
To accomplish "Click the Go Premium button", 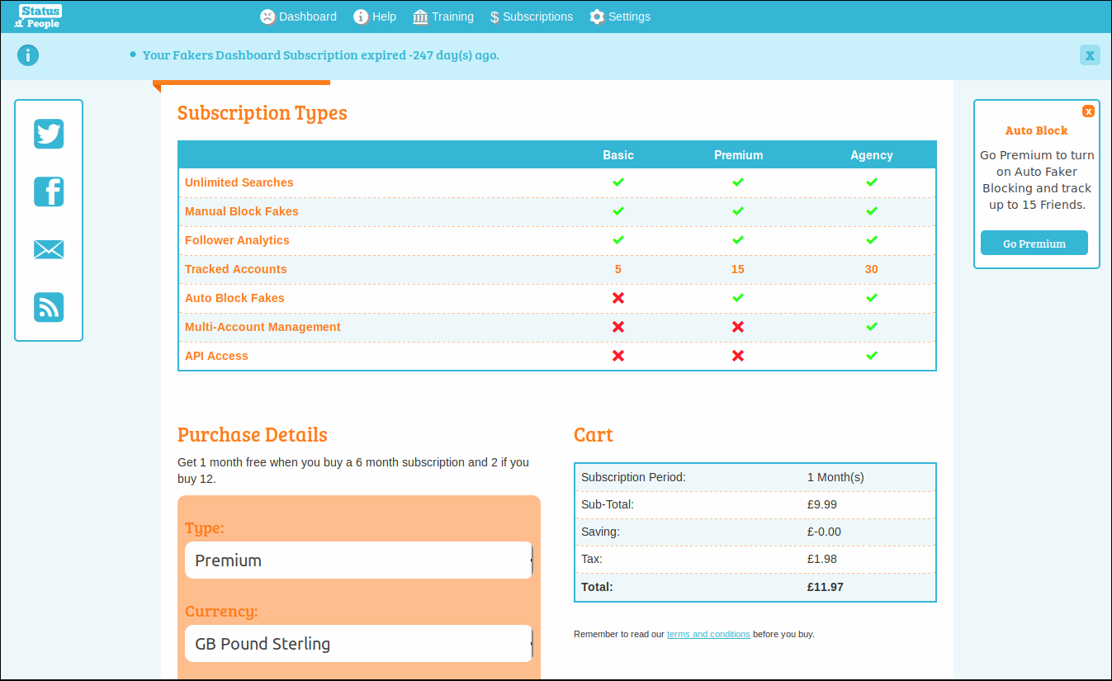I will point(1034,244).
